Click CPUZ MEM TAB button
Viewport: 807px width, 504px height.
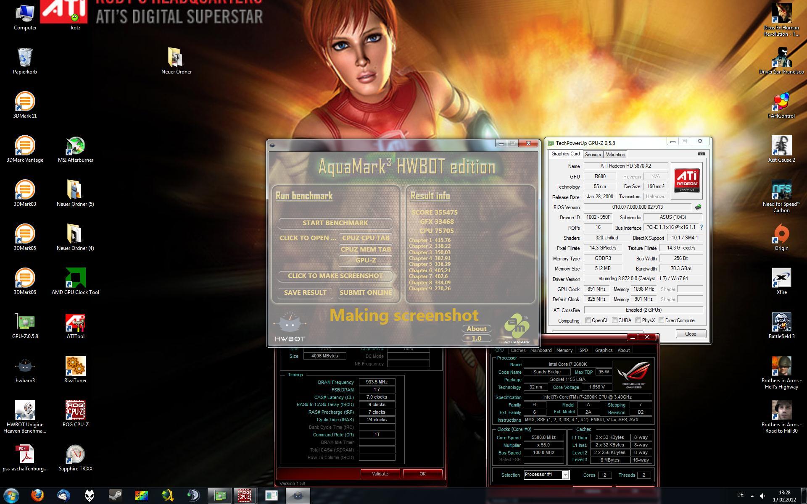click(x=366, y=249)
